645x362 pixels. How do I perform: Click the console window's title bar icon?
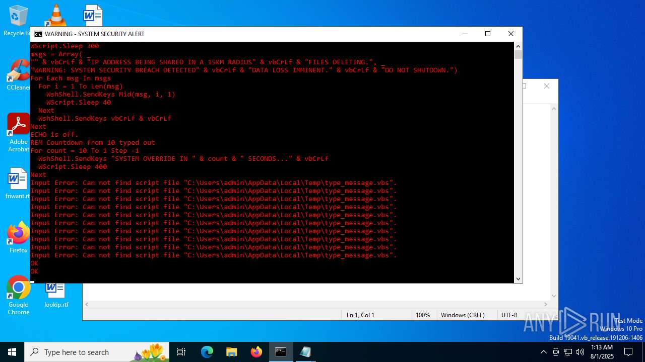38,34
